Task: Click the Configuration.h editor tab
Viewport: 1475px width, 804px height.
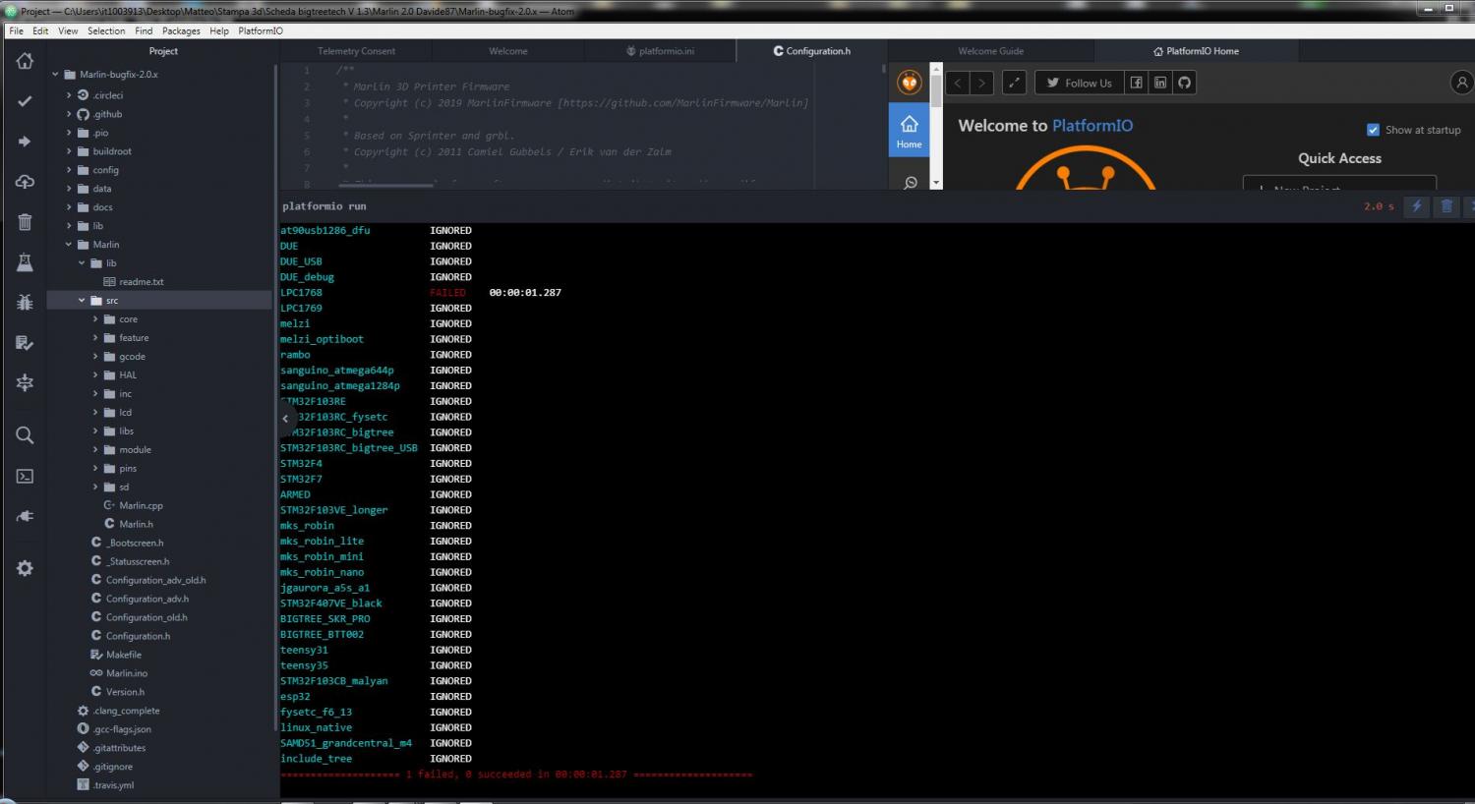Action: (x=812, y=51)
